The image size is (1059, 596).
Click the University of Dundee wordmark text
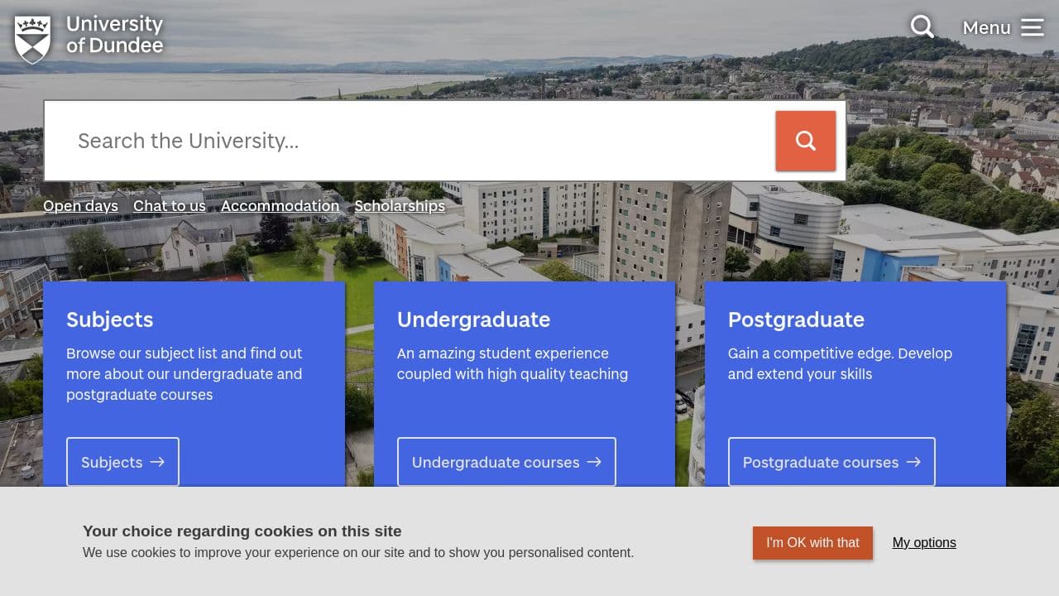pos(113,35)
